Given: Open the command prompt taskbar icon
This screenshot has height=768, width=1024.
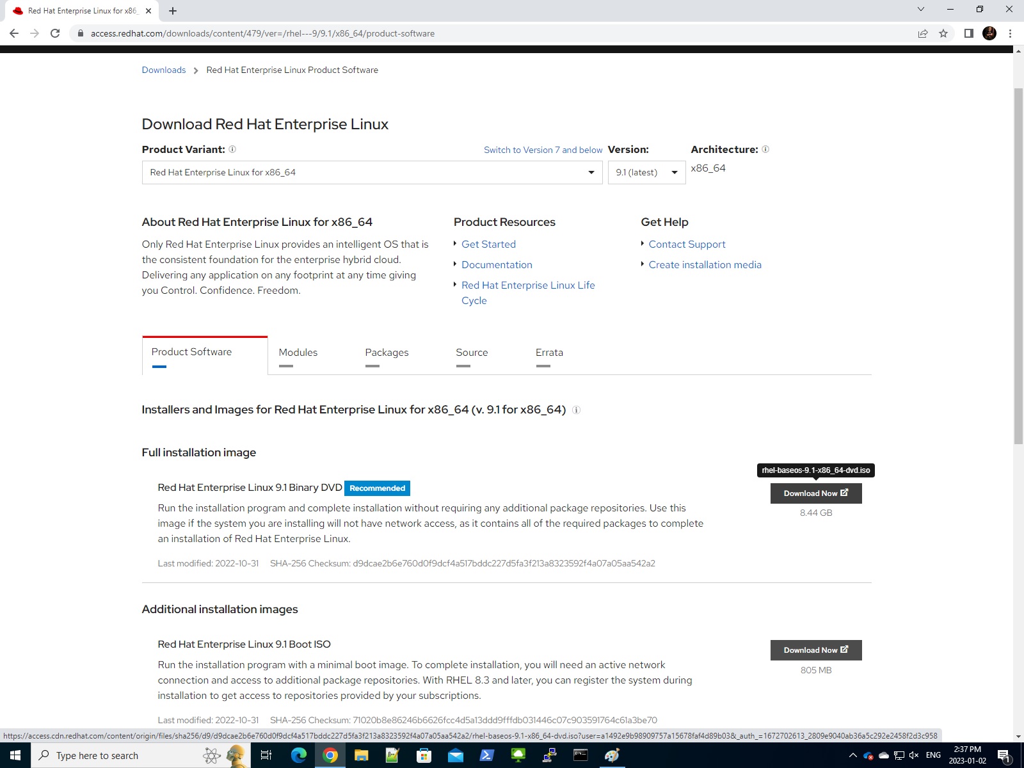Looking at the screenshot, I should 580,755.
